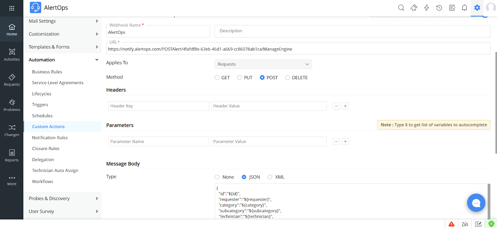Open the Applies To Requests dropdown
Screen dimensions: 497x228
tap(263, 64)
